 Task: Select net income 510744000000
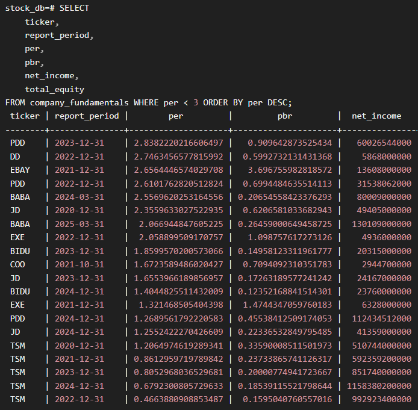pyautogui.click(x=382, y=346)
